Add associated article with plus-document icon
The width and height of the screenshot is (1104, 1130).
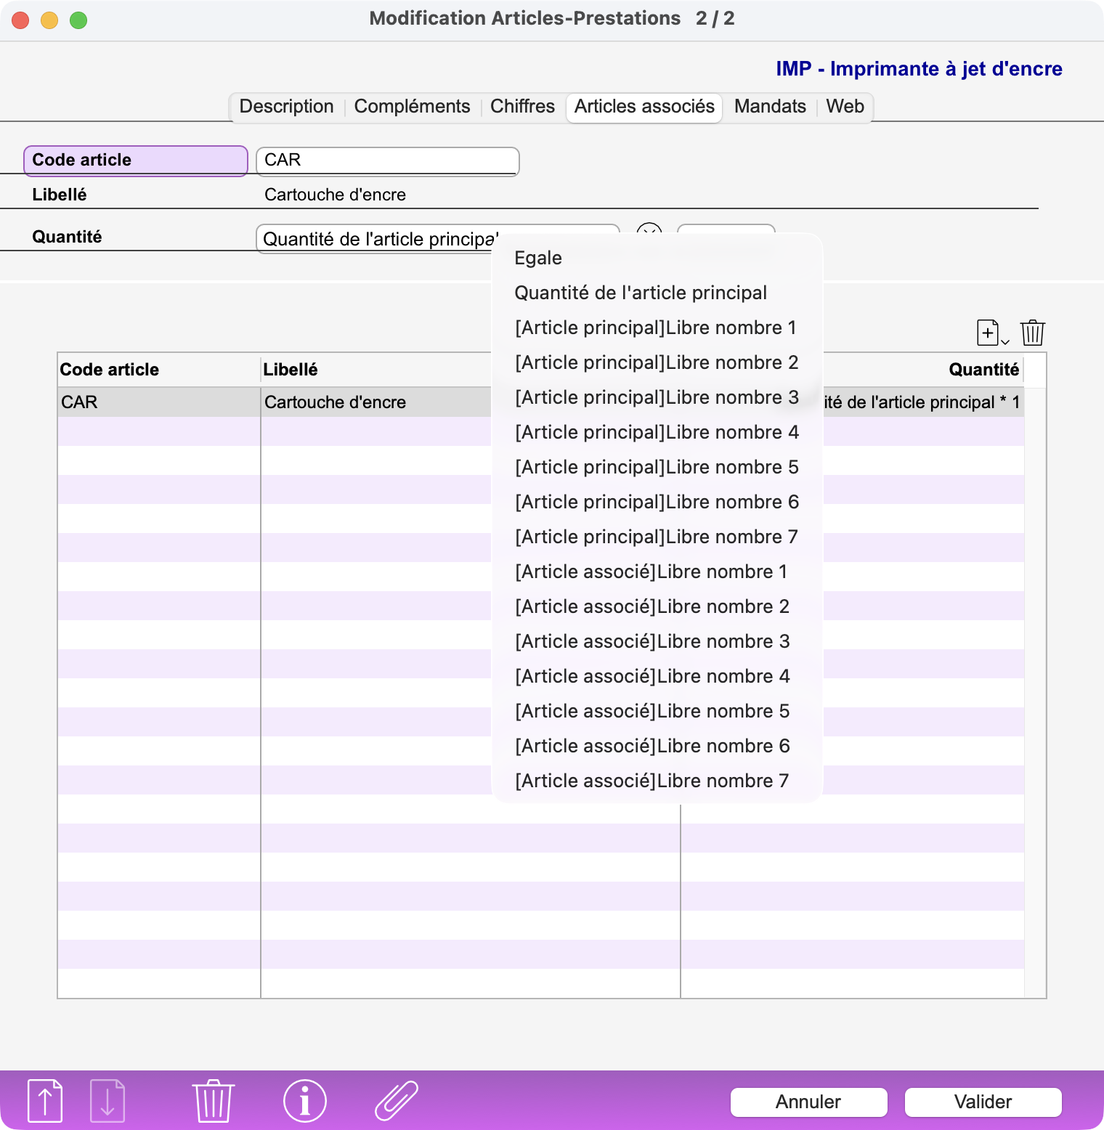point(992,333)
